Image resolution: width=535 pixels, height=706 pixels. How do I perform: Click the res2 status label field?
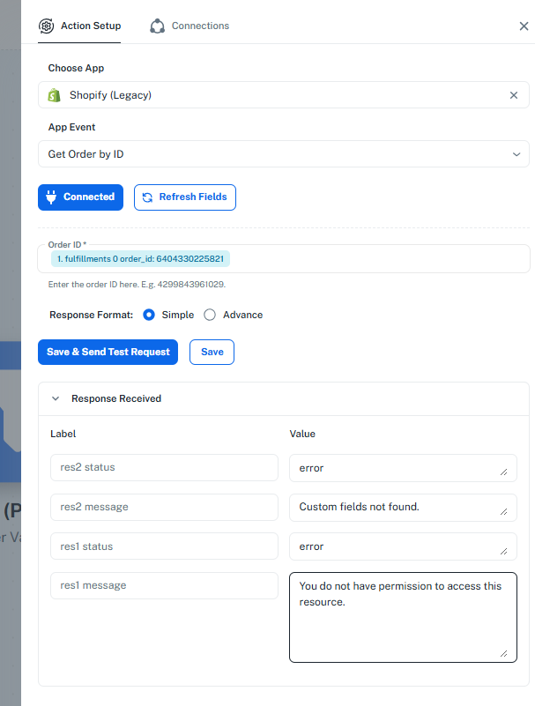(x=164, y=467)
